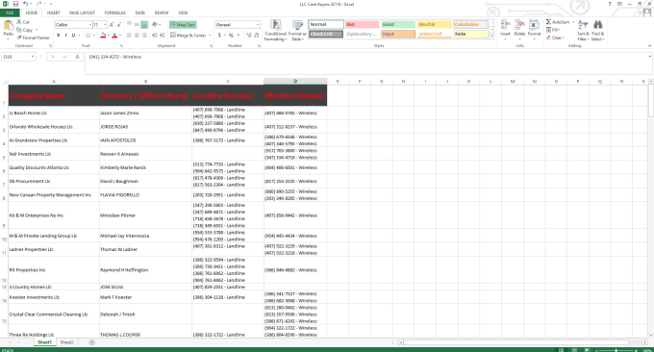Screen dimensions: 654x352
Task: Open the font size 11 dropdown
Action: [x=105, y=25]
